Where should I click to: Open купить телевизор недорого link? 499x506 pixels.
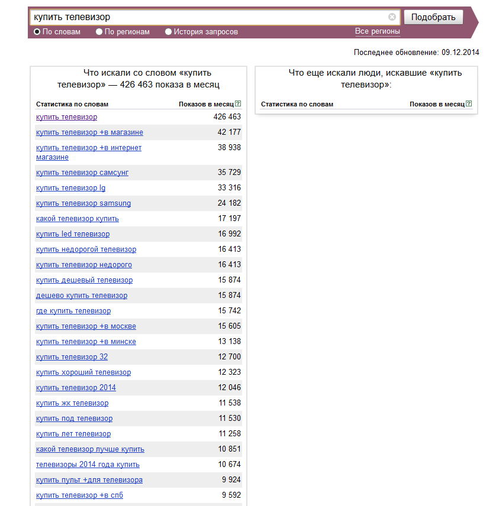click(84, 265)
